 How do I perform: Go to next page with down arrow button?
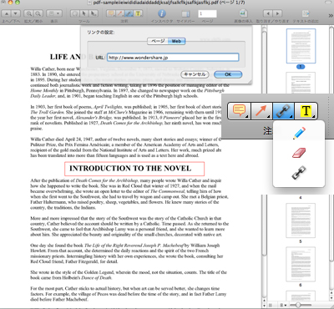point(16,13)
